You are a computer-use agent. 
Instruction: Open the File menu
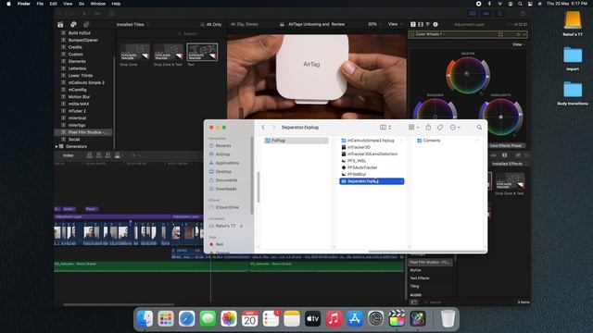click(x=40, y=4)
